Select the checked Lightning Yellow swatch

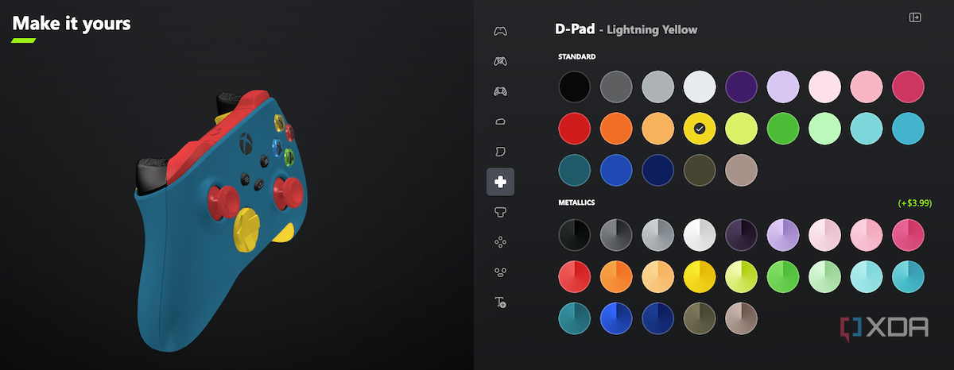pos(700,128)
